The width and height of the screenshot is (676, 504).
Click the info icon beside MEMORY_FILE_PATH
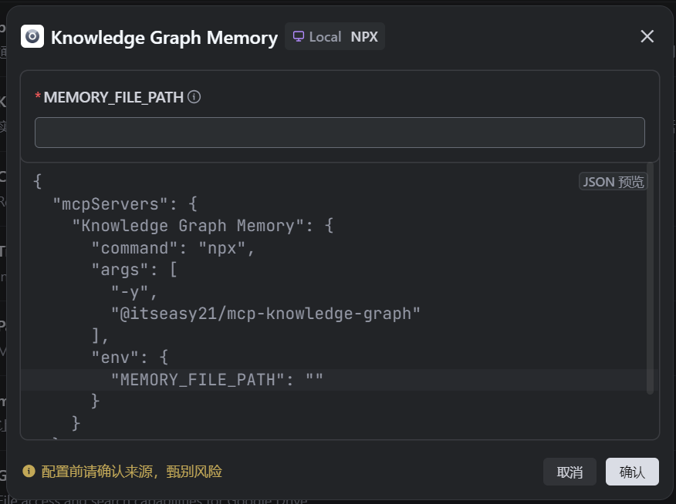pyautogui.click(x=194, y=97)
